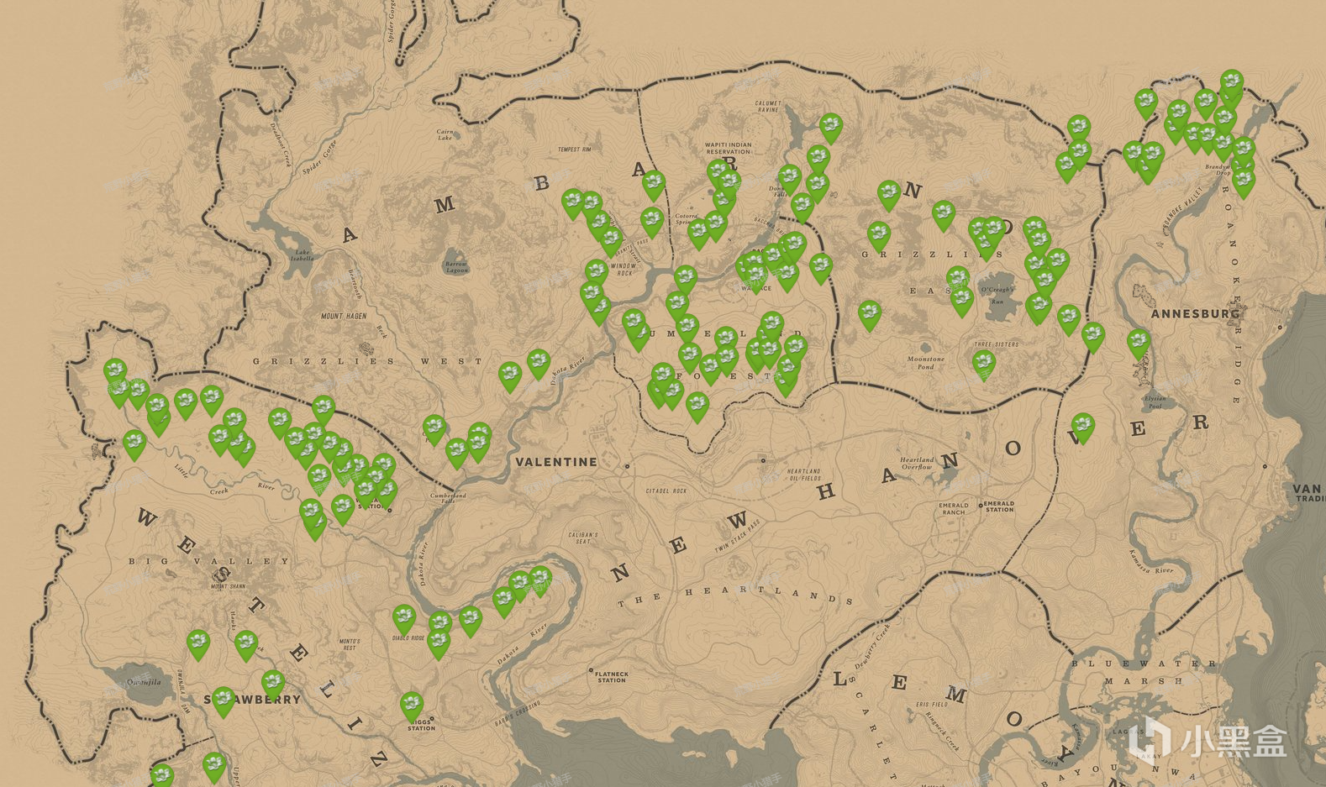Viewport: 1326px width, 787px height.
Task: Select the green pin beside the large letter N of Ambarino
Action: point(889,195)
